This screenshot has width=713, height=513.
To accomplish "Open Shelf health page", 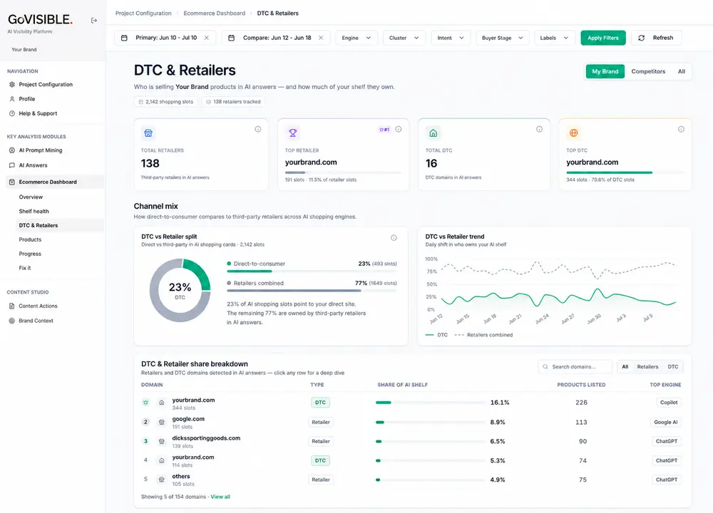I will coord(34,212).
